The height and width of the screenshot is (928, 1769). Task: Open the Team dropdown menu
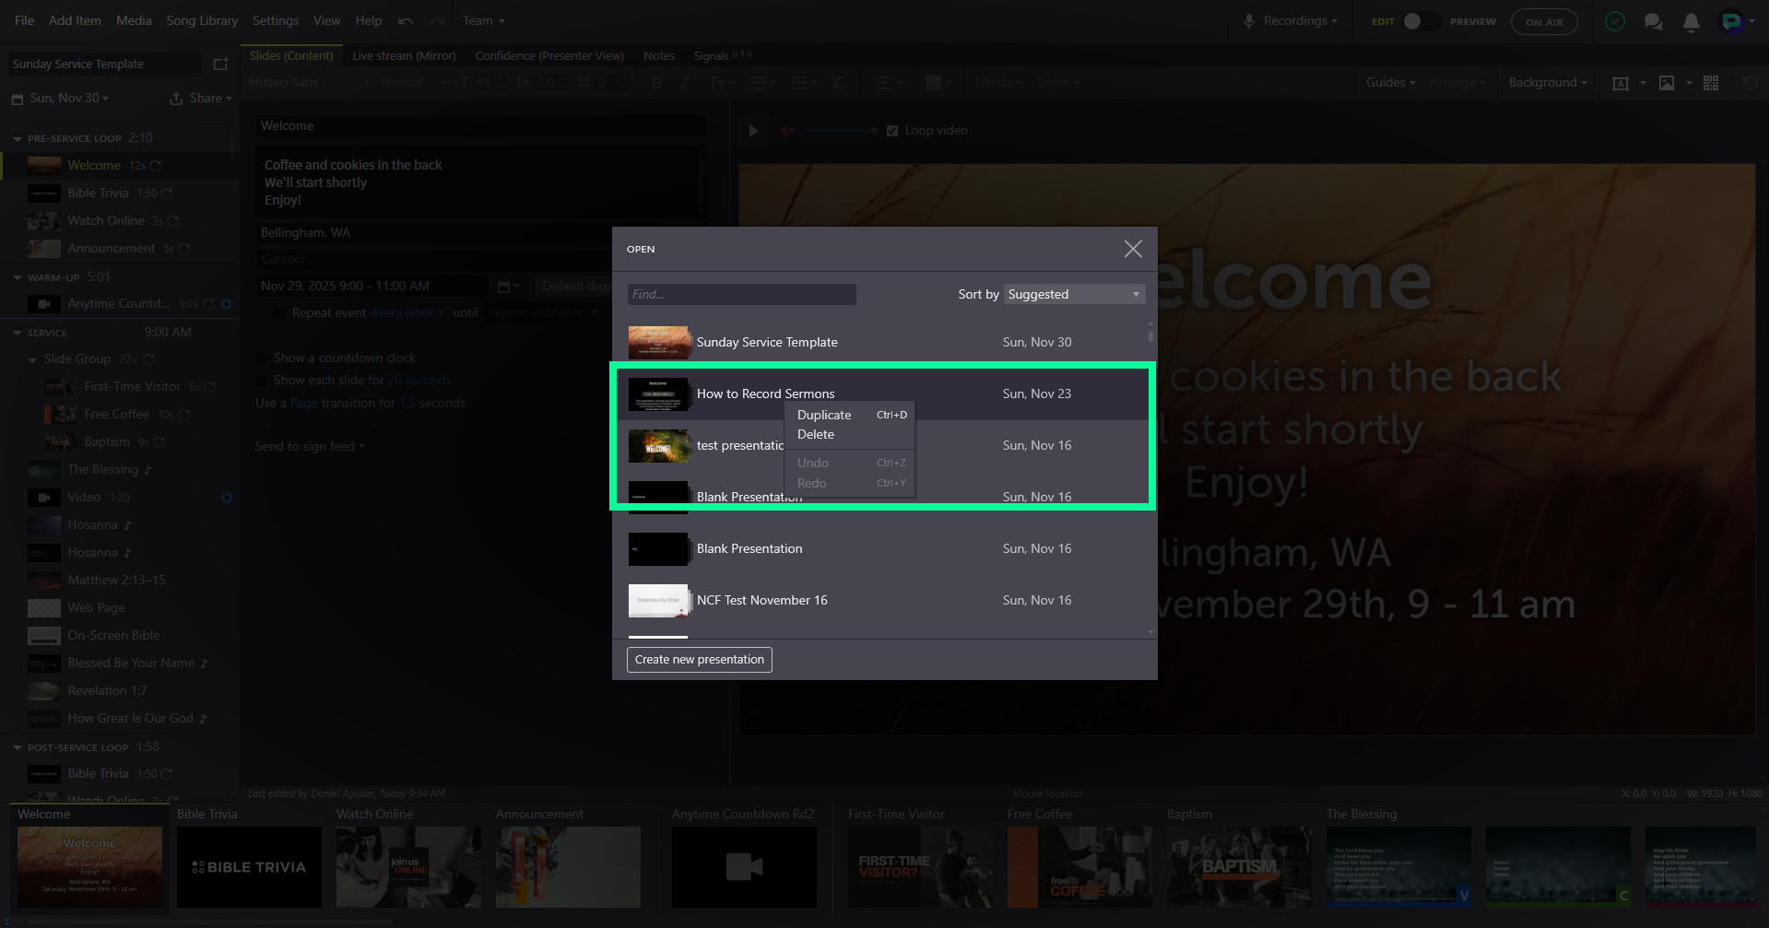pyautogui.click(x=484, y=20)
